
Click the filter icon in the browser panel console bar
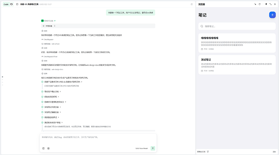click(208, 152)
